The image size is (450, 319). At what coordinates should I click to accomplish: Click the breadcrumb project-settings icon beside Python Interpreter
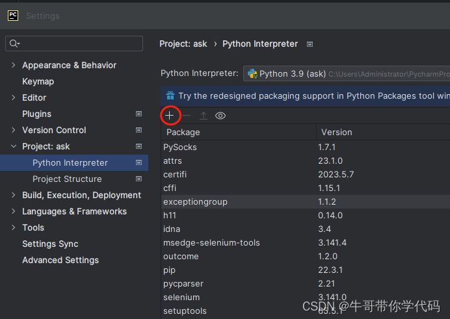click(310, 44)
